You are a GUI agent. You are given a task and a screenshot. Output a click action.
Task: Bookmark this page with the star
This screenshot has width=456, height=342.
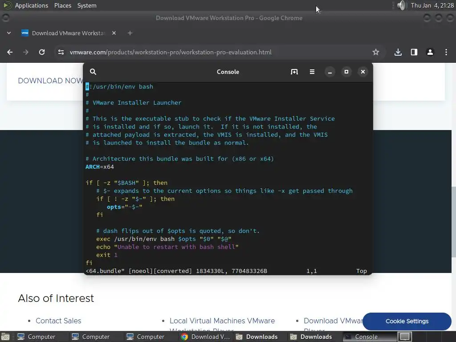376,52
